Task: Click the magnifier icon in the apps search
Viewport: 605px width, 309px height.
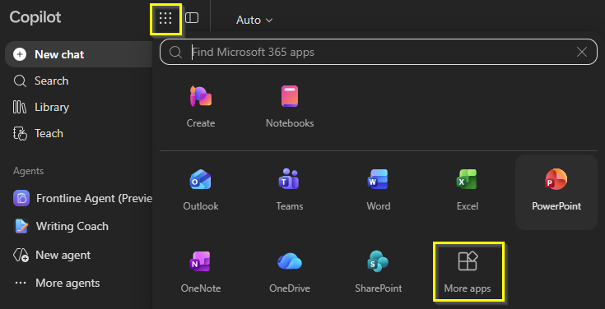Action: tap(175, 52)
